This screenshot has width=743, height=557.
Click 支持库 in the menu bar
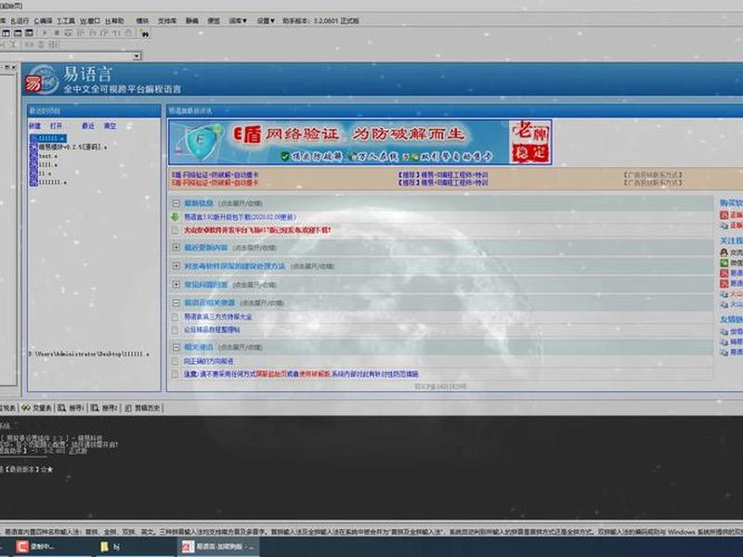click(x=167, y=20)
